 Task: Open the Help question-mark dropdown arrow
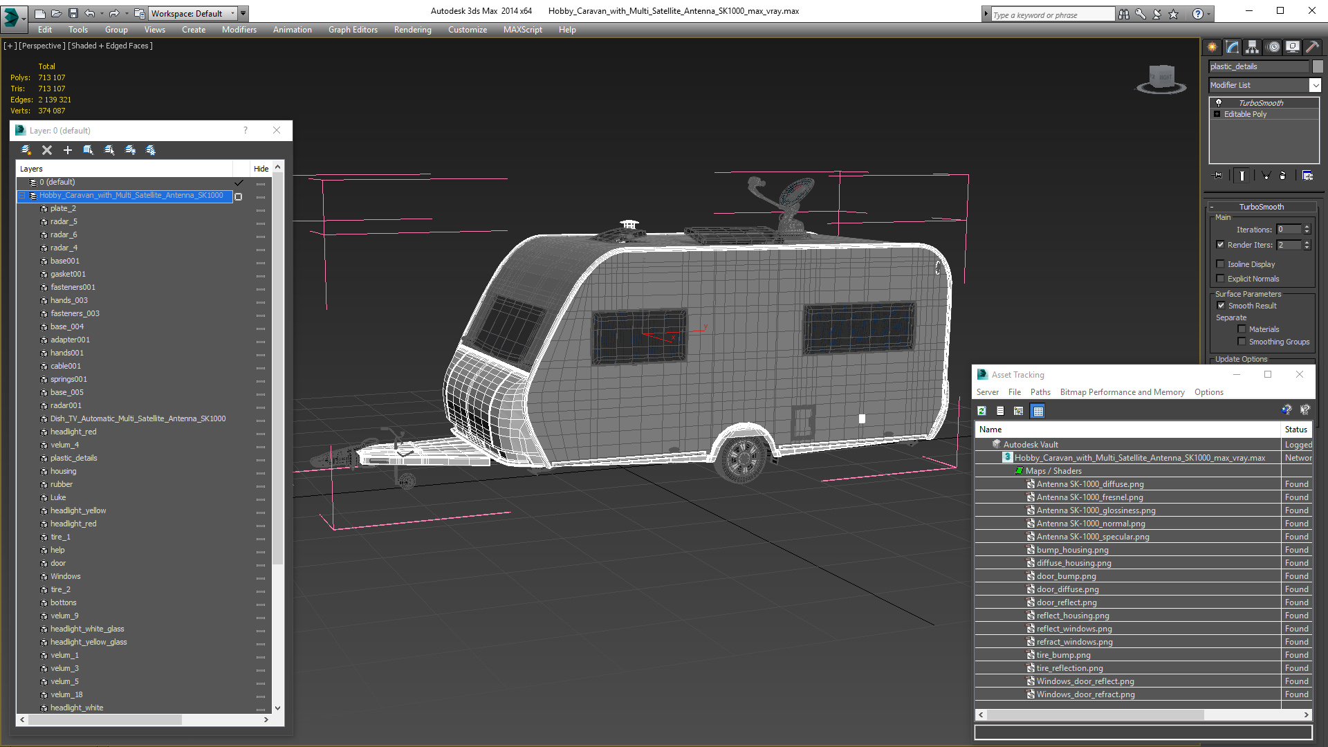pyautogui.click(x=1209, y=14)
